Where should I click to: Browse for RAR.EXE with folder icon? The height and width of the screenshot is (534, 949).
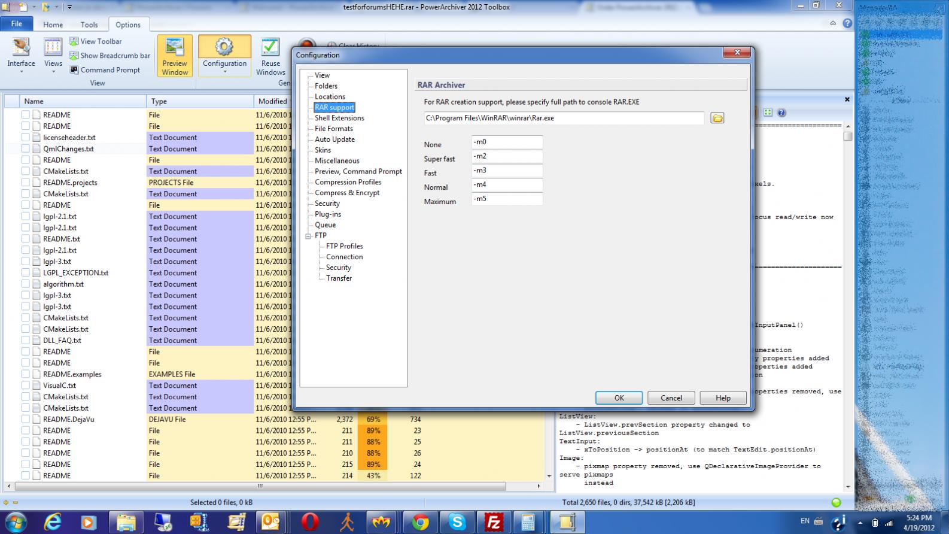717,118
